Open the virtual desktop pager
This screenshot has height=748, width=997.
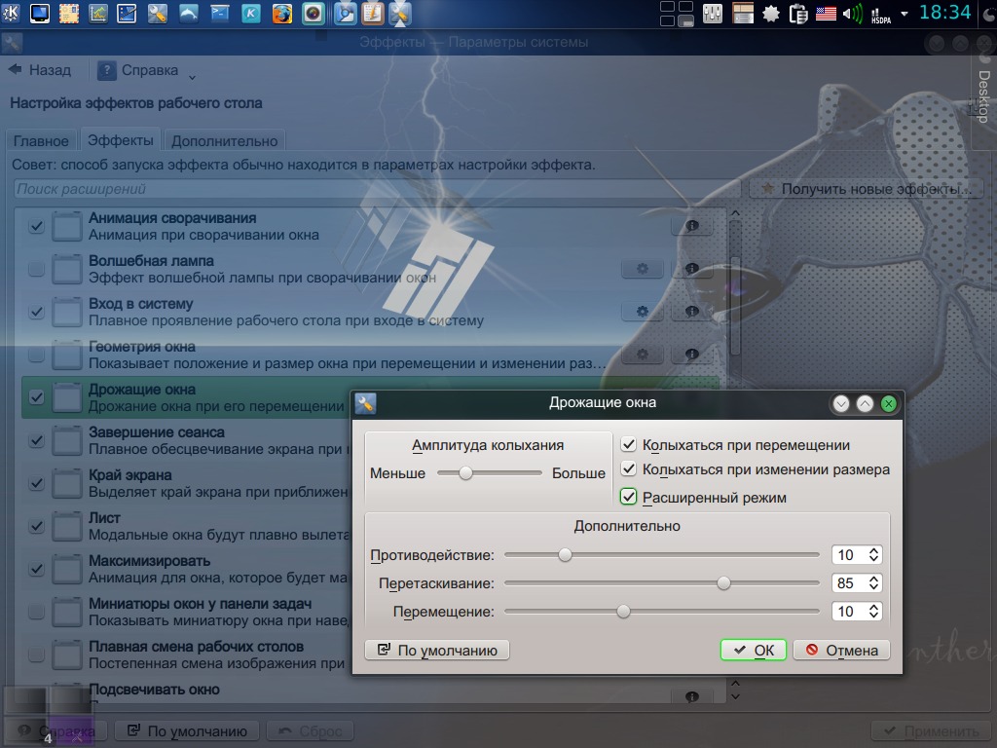tap(677, 14)
